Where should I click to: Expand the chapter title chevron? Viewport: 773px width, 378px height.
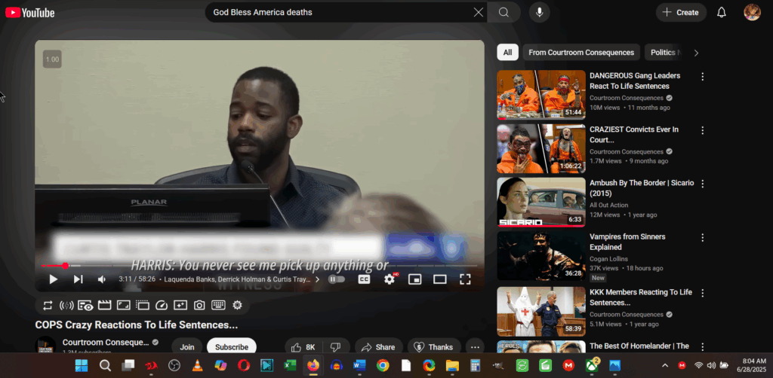tap(317, 279)
